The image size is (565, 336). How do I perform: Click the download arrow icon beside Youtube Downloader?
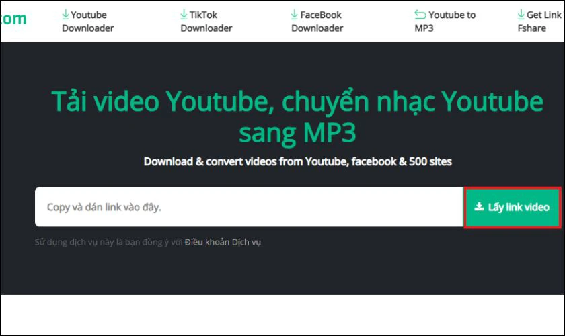tap(65, 14)
